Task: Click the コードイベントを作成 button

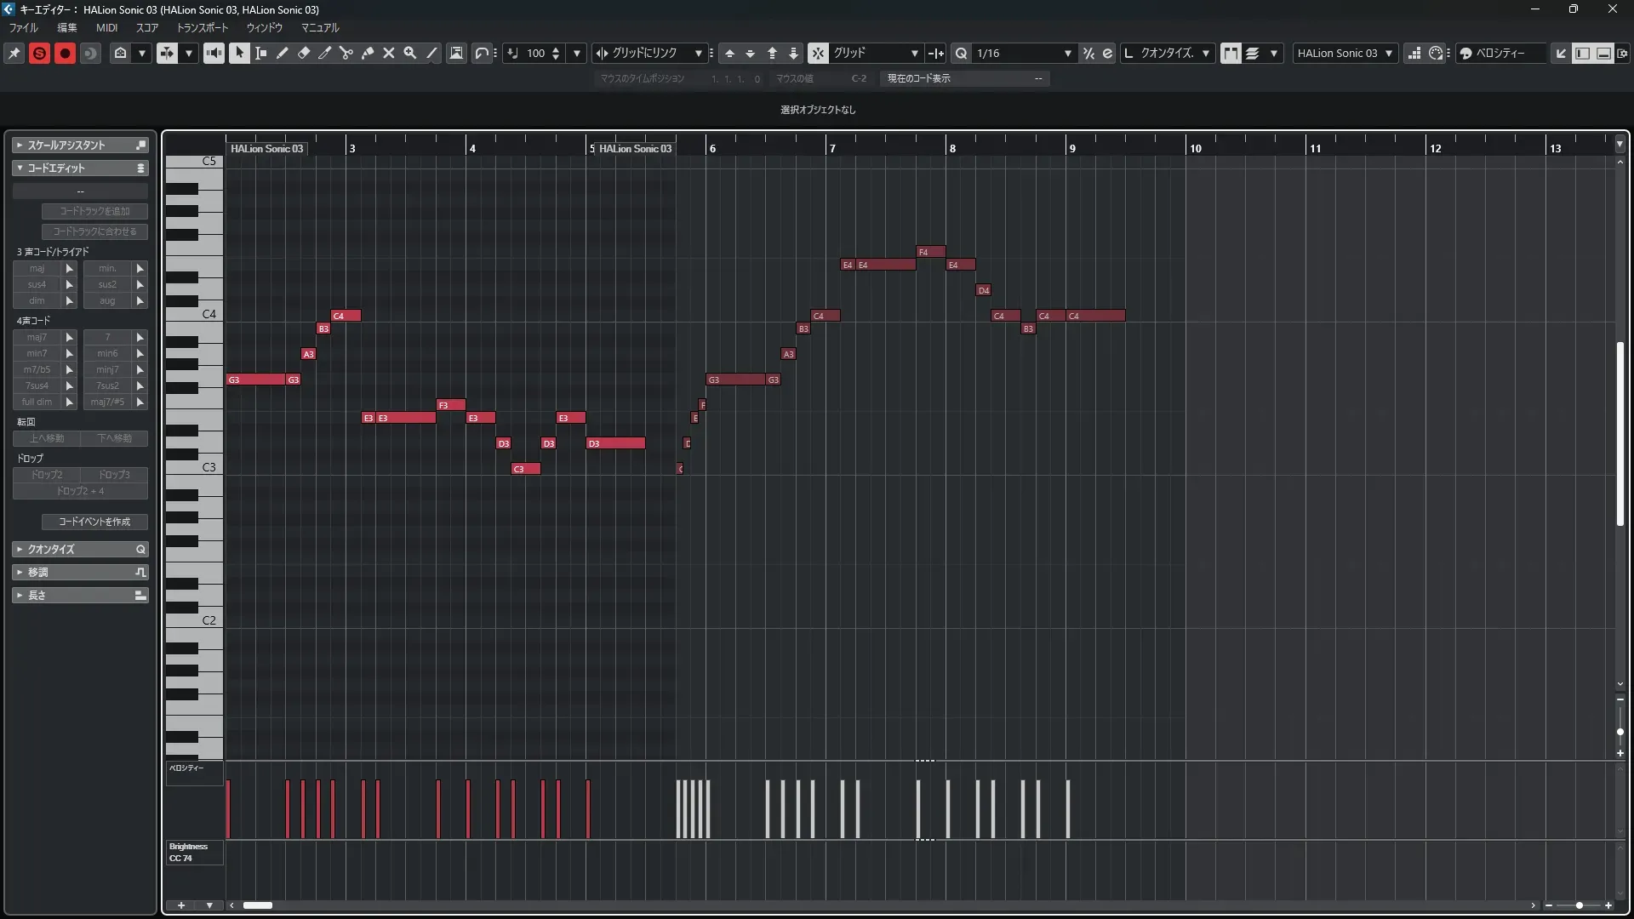Action: 94,522
